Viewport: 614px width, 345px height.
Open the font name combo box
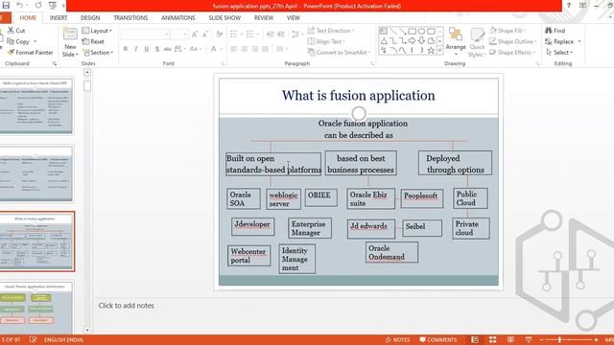(x=145, y=34)
